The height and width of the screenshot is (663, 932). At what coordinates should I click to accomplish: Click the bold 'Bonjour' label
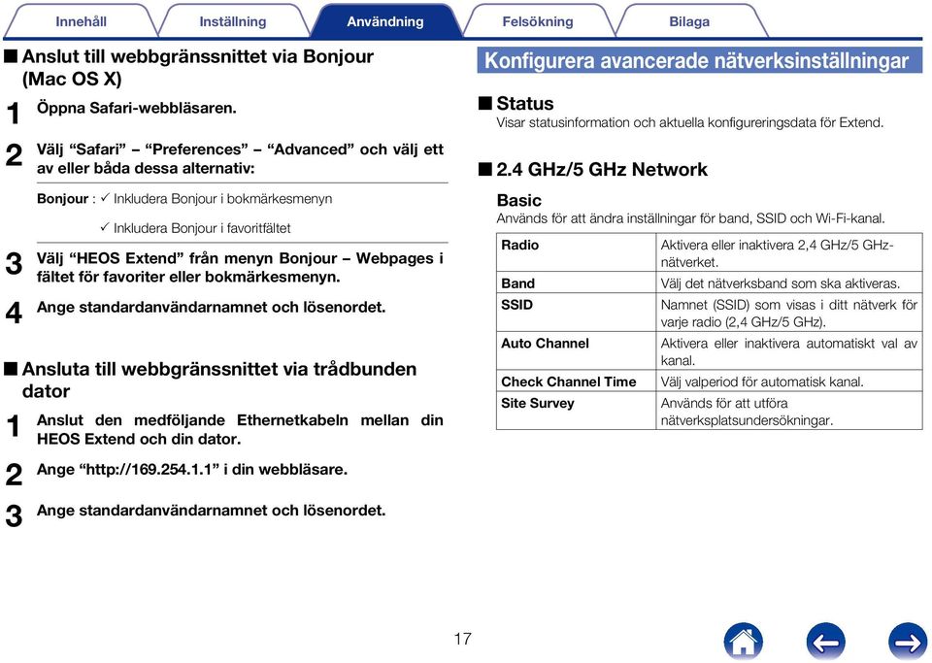pos(62,198)
